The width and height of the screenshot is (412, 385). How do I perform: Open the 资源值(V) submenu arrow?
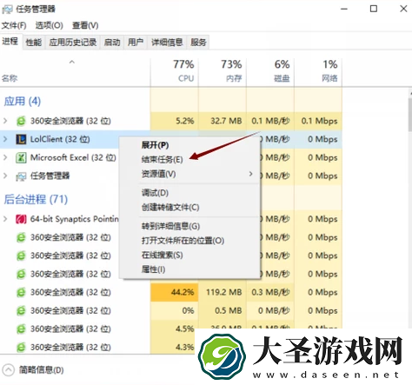click(250, 174)
